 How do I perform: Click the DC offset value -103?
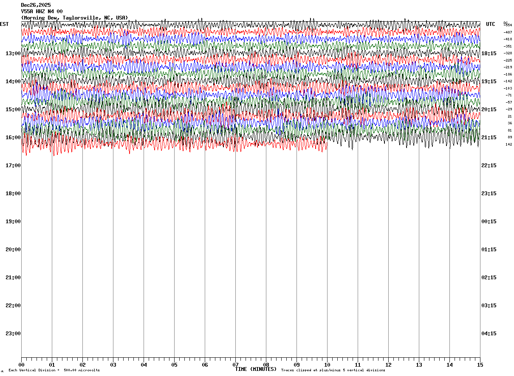pyautogui.click(x=508, y=88)
